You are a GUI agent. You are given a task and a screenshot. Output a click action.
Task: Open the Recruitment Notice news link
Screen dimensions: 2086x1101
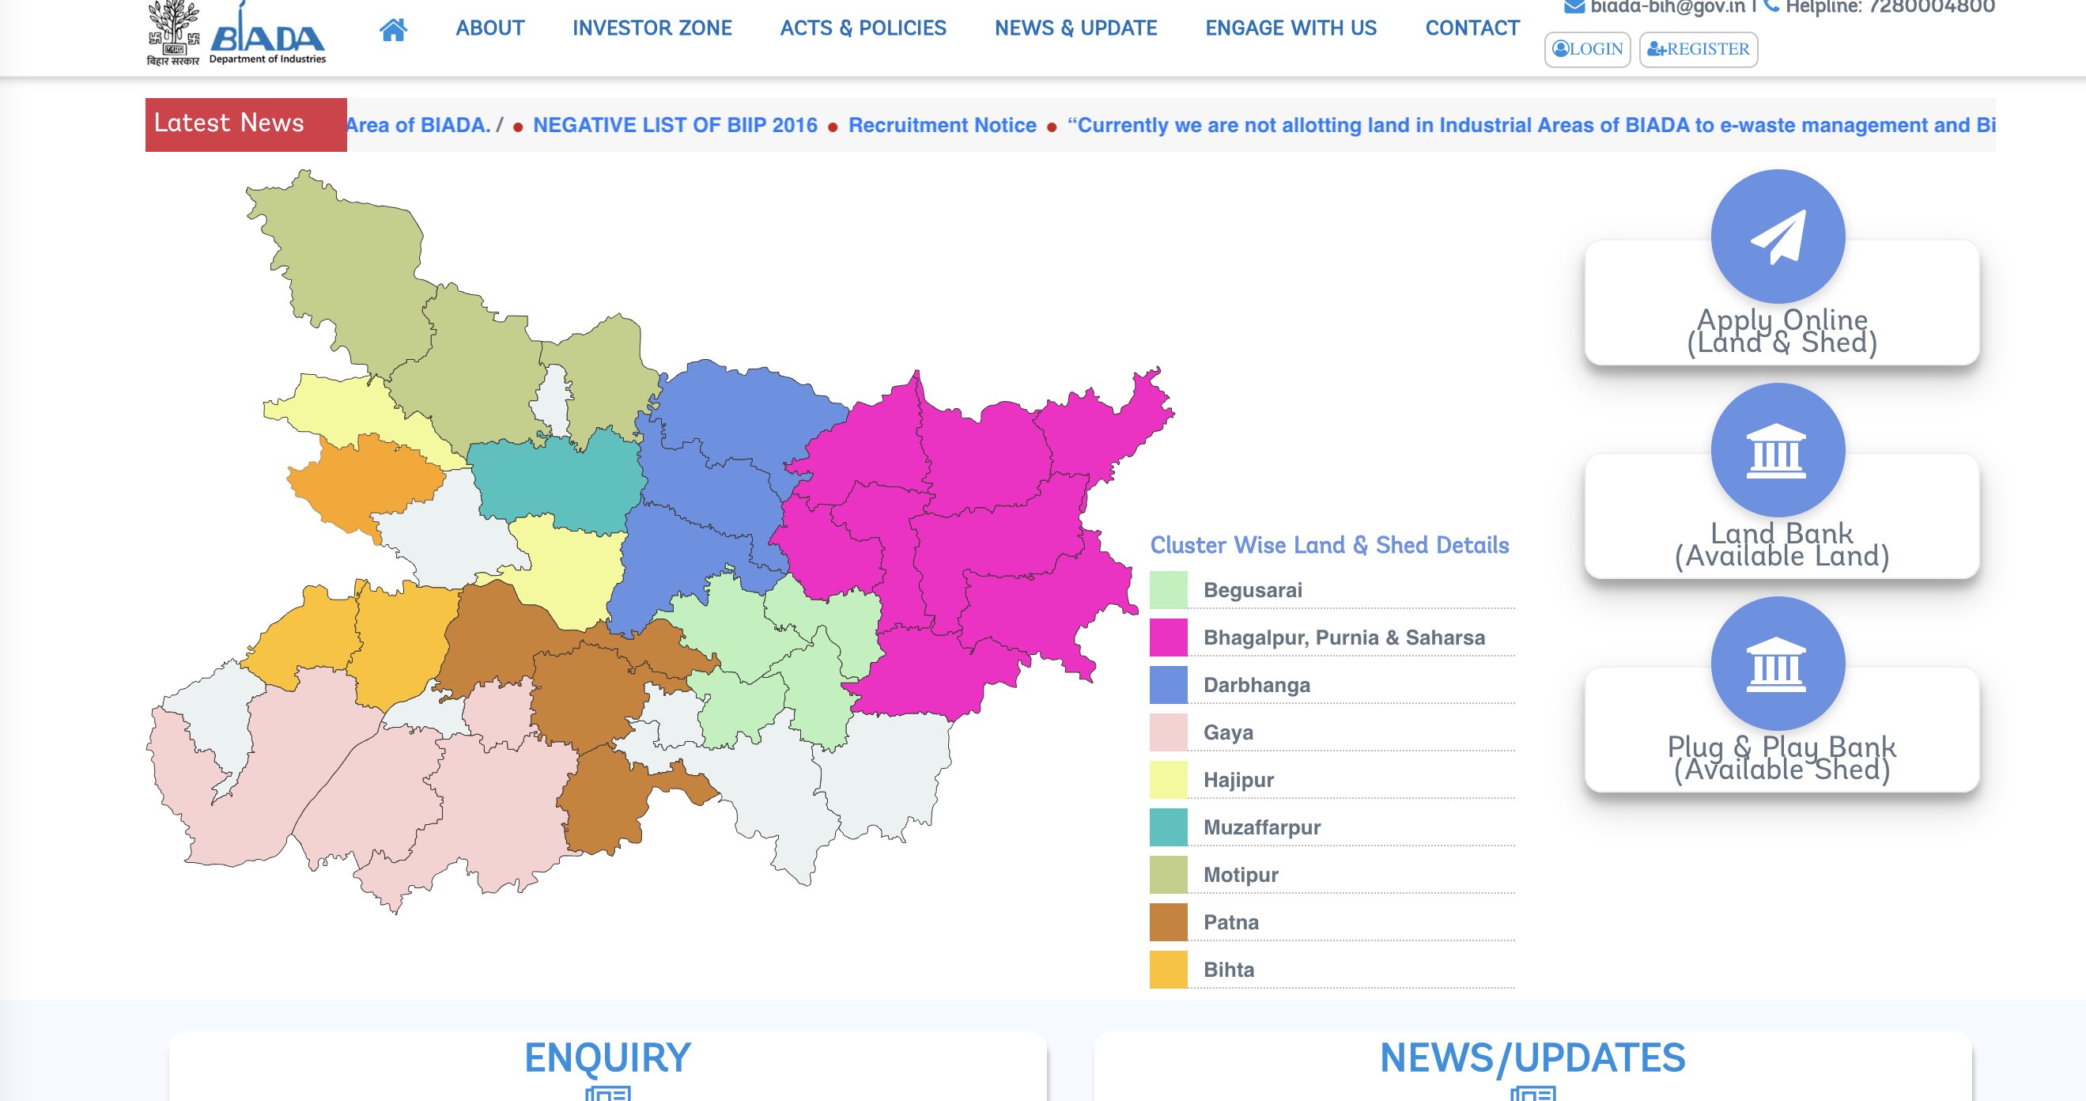tap(943, 126)
